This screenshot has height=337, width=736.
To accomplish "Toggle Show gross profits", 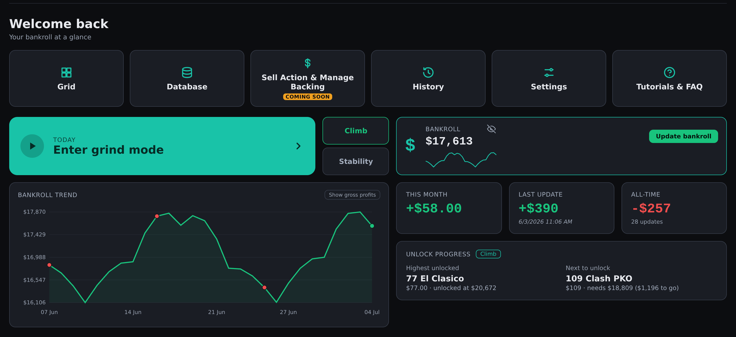I will 352,195.
